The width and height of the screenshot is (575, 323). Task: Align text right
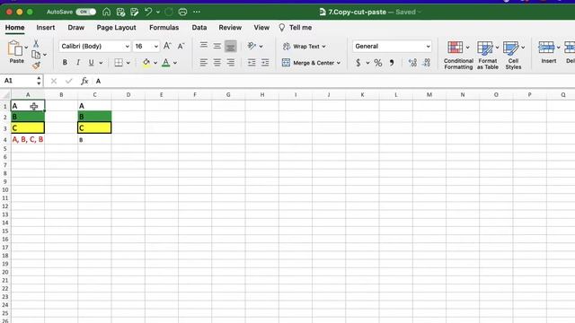231,63
